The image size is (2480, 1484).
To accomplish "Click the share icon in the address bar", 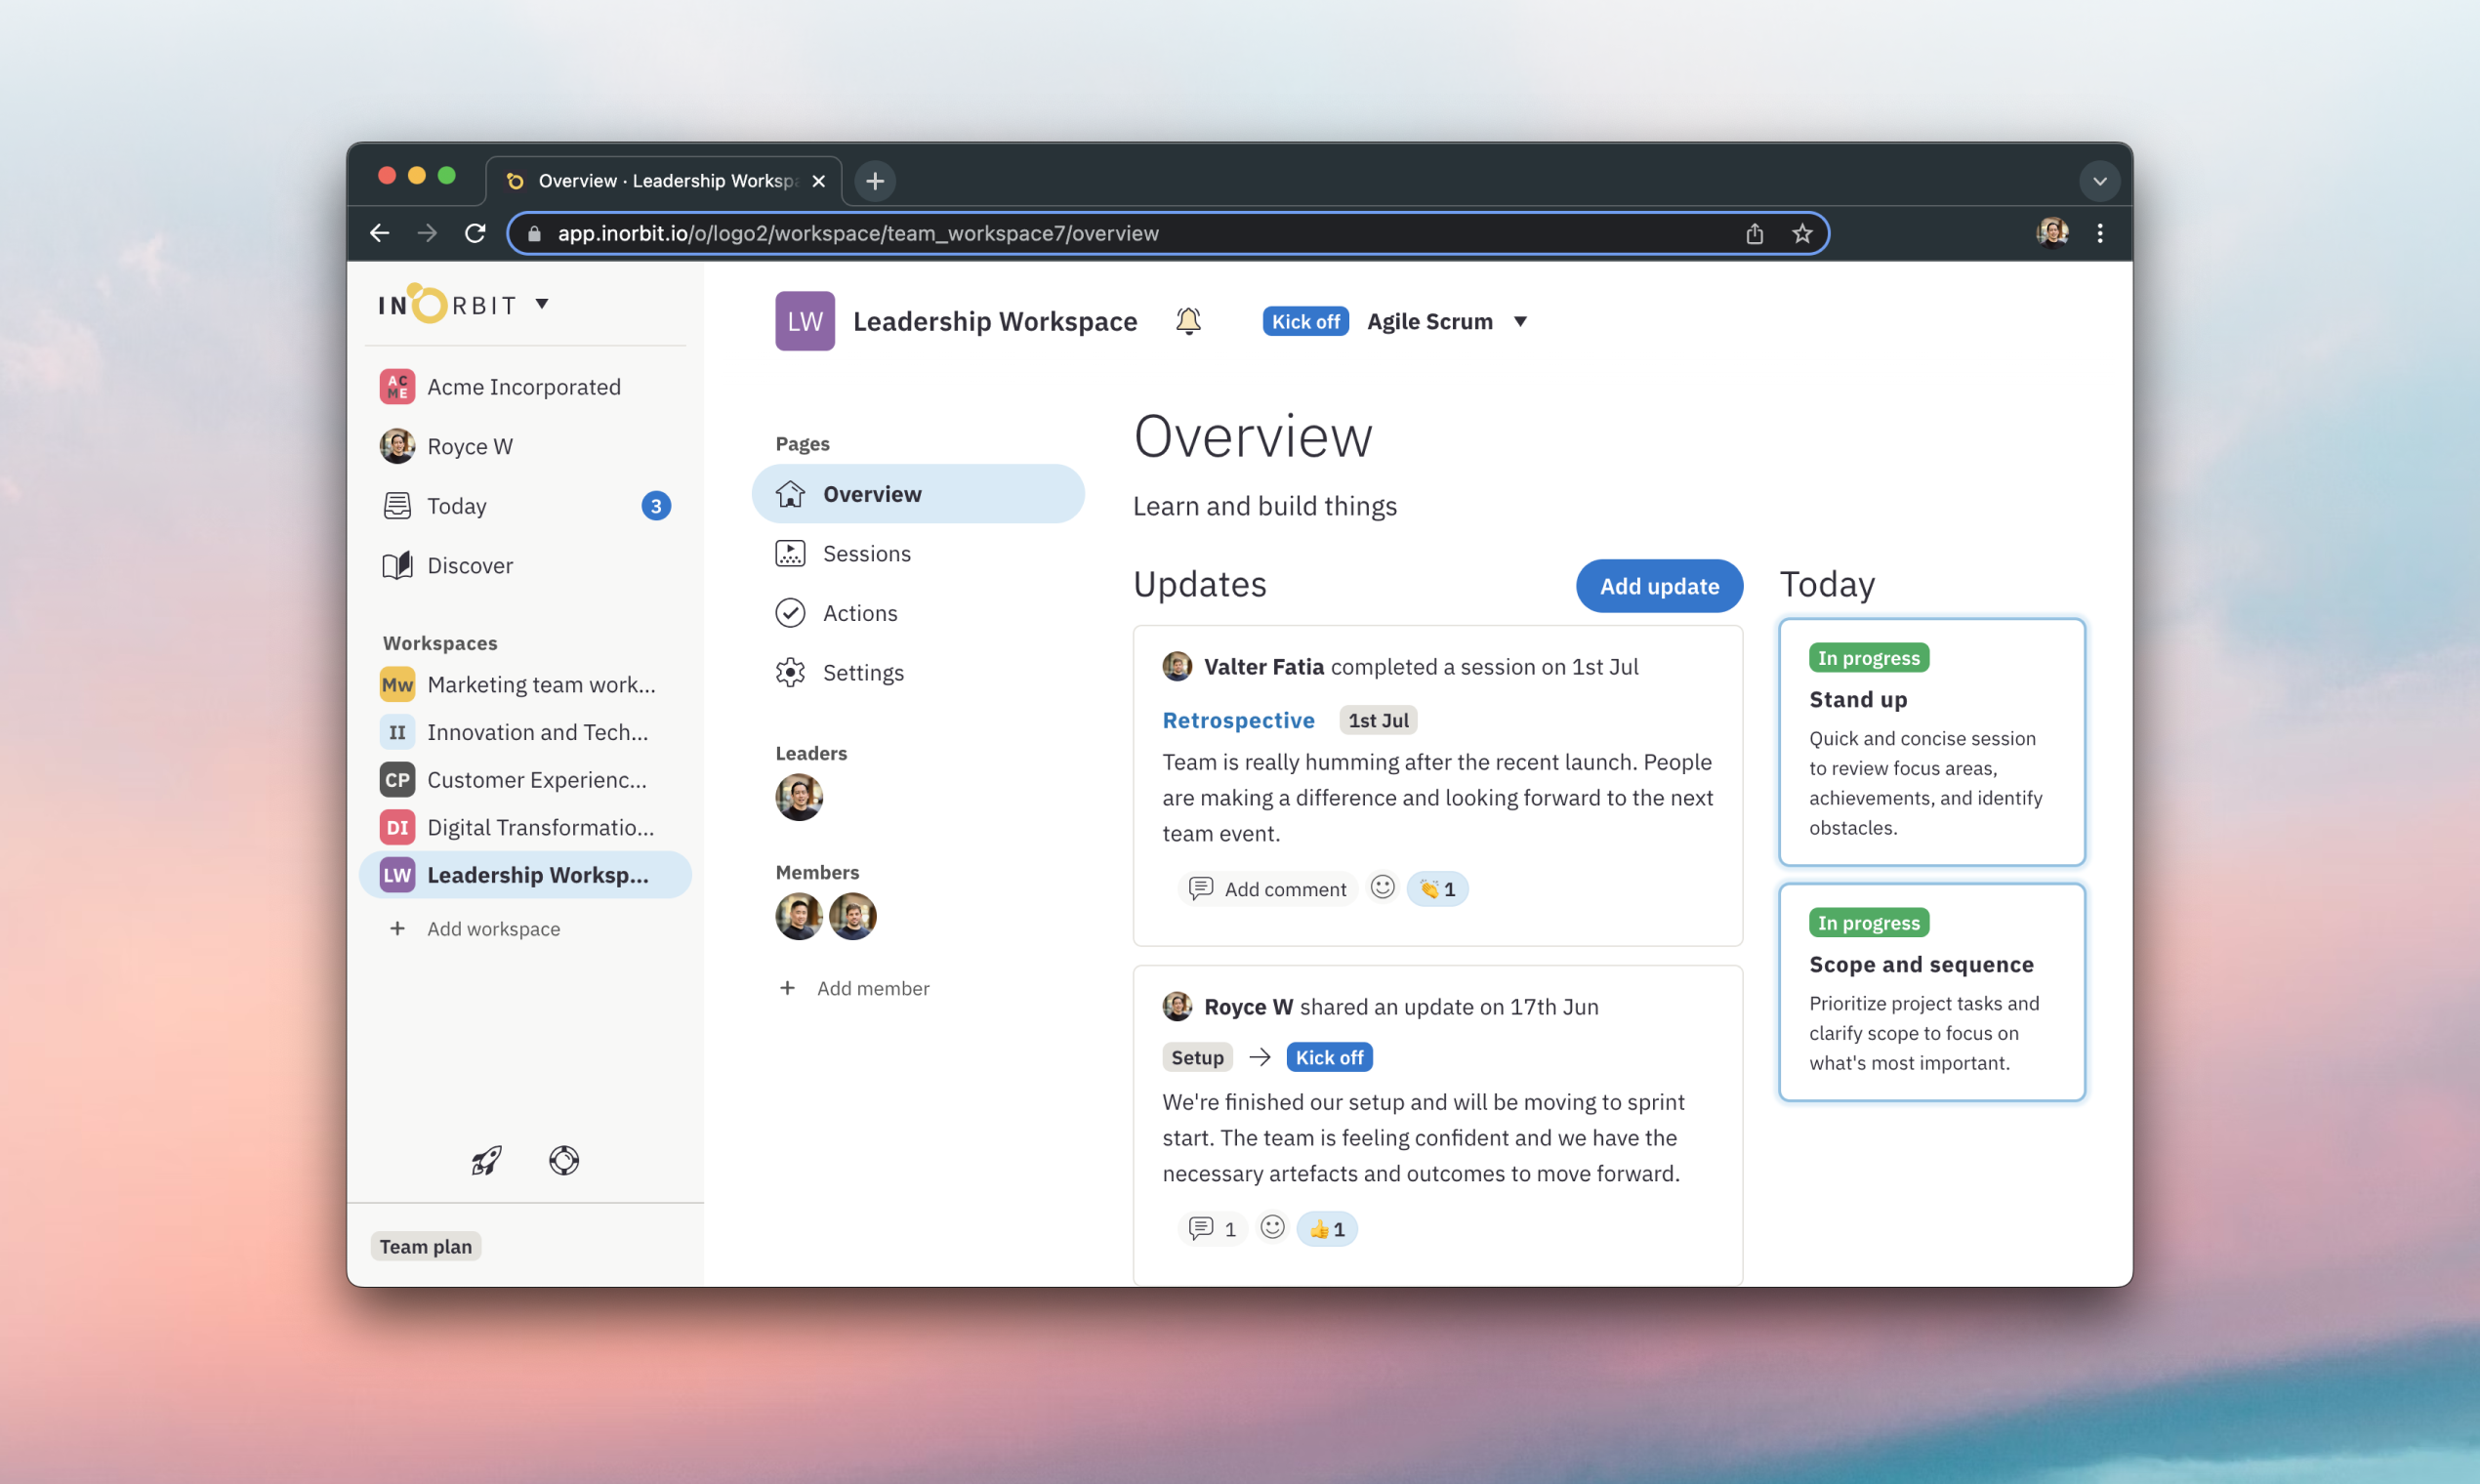I will coord(1754,233).
